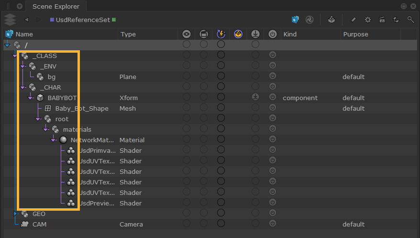Click the pin icon in the toolbar
Viewport: 420px width, 238px height.
click(353, 20)
